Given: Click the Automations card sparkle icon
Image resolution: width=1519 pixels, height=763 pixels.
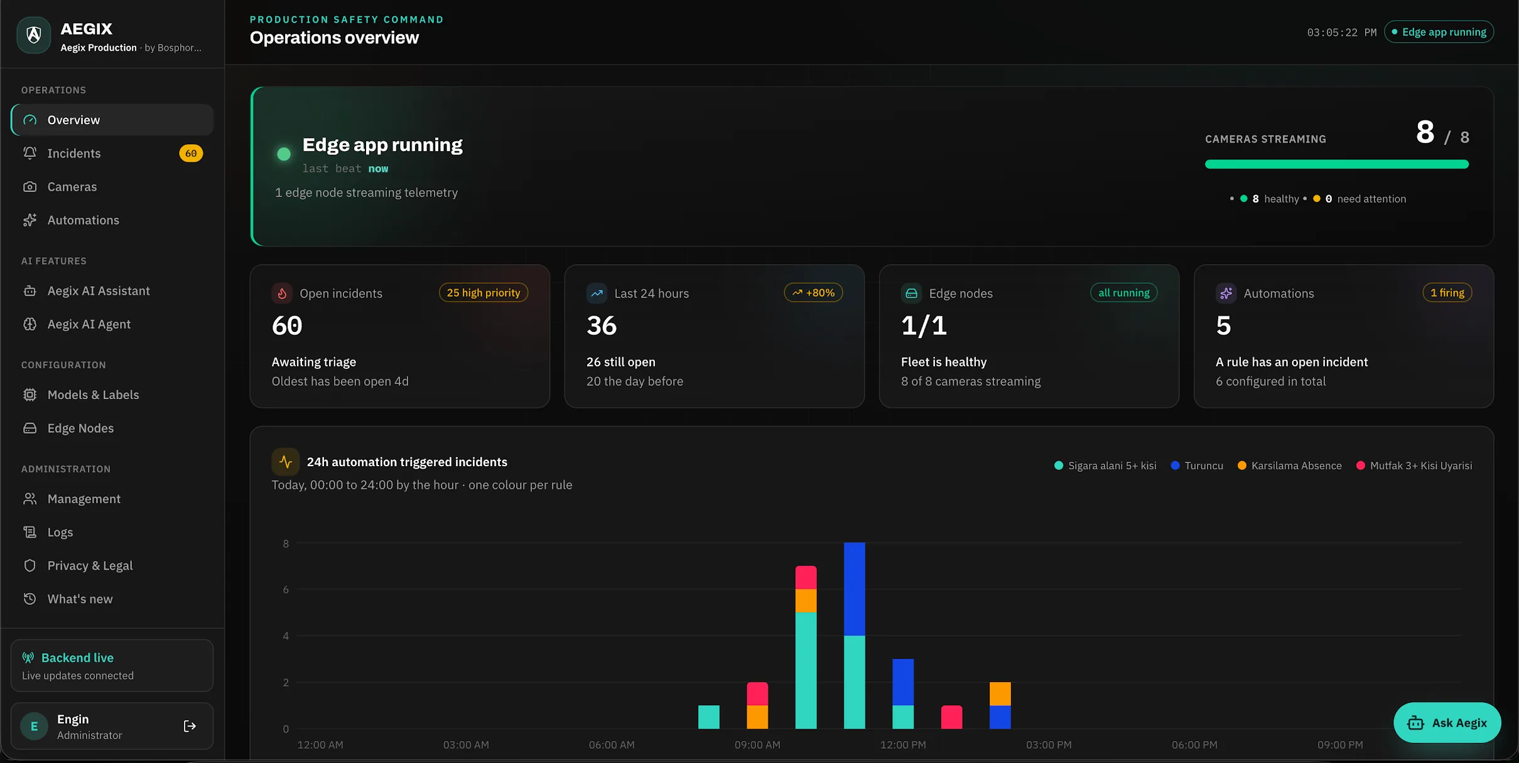Looking at the screenshot, I should click(x=1226, y=293).
